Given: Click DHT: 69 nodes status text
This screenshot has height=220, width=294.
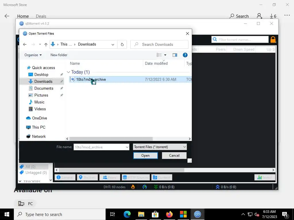Looking at the screenshot, I should point(114,187).
